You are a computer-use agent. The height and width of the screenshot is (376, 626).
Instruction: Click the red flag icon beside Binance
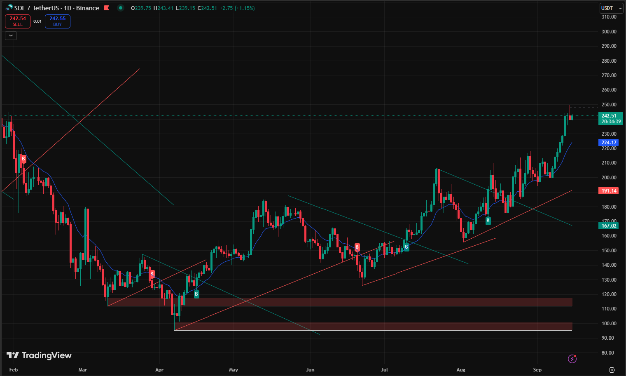pos(107,8)
